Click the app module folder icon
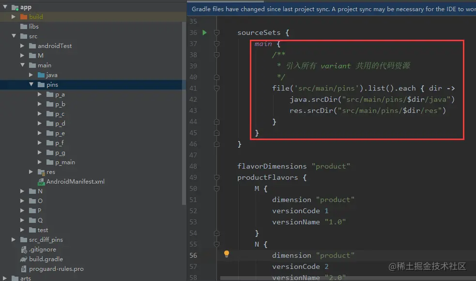The height and width of the screenshot is (281, 476). click(15, 7)
